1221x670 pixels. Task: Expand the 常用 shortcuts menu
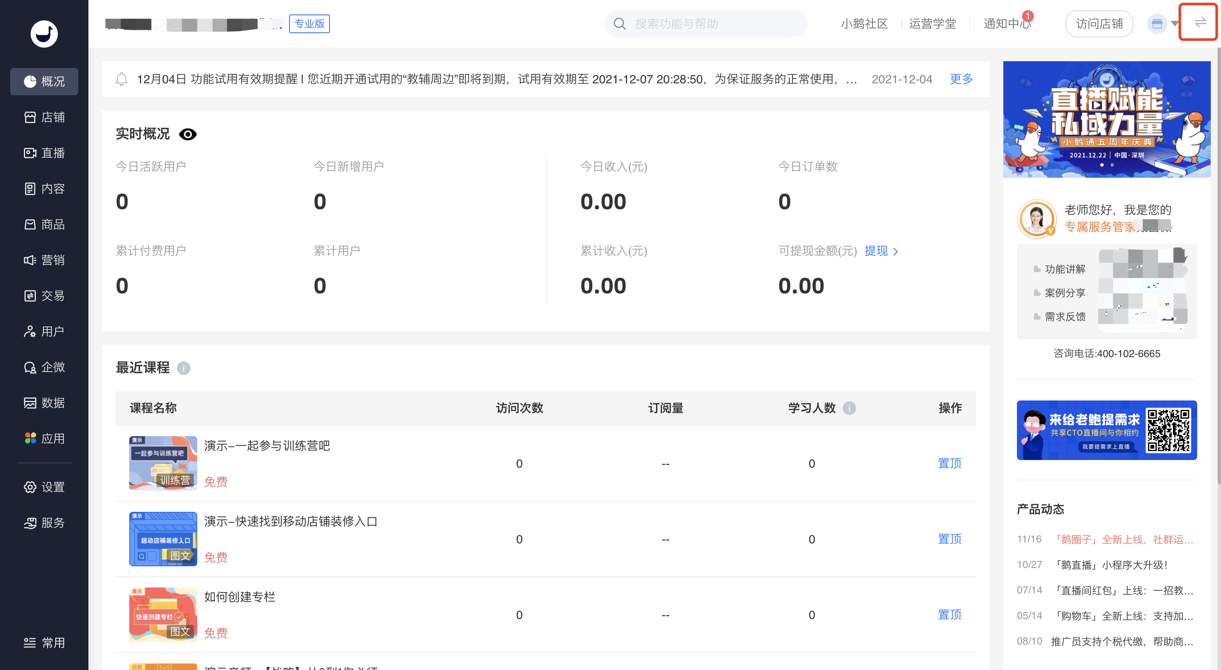point(44,642)
